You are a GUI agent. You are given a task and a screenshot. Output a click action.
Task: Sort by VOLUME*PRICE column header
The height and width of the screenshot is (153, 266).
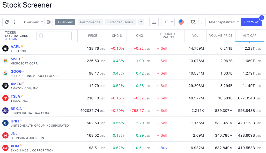(221, 36)
